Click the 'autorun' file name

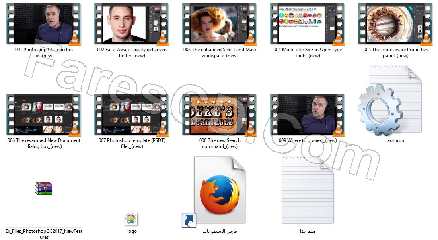(x=395, y=140)
